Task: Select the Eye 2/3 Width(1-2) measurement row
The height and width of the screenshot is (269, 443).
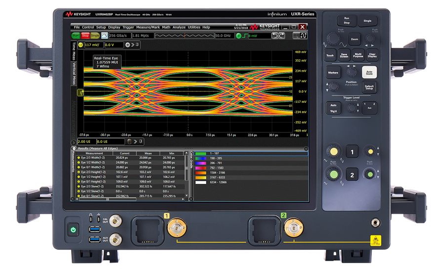Action: tap(130, 158)
